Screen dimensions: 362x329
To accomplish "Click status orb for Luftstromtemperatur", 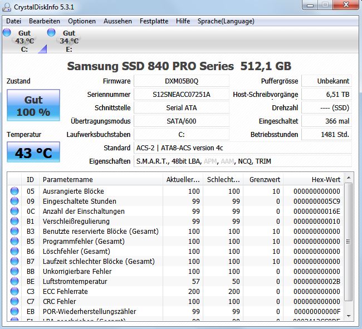I will [14, 281].
